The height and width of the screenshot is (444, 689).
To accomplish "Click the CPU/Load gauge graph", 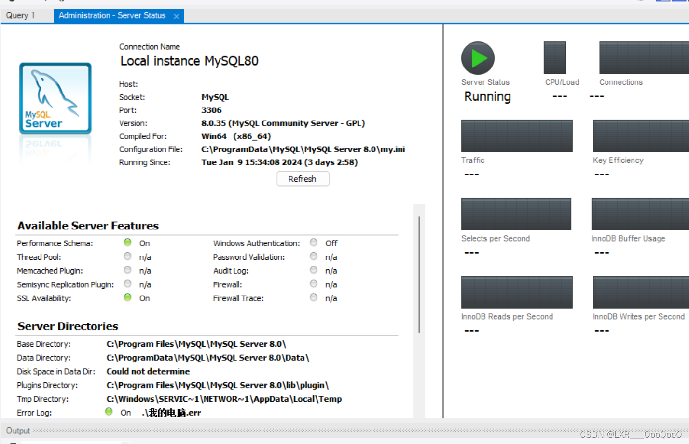I will tap(555, 57).
